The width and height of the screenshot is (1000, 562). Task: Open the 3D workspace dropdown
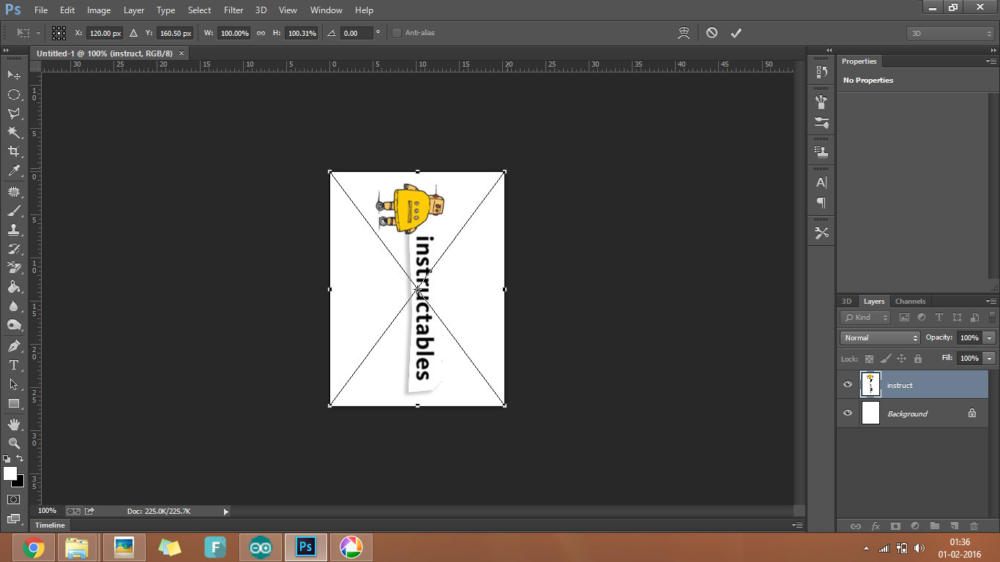(x=950, y=33)
